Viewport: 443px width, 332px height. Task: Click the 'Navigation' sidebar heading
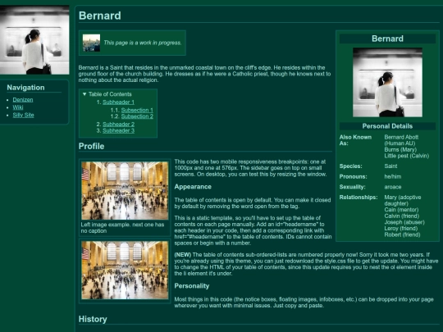click(x=25, y=88)
